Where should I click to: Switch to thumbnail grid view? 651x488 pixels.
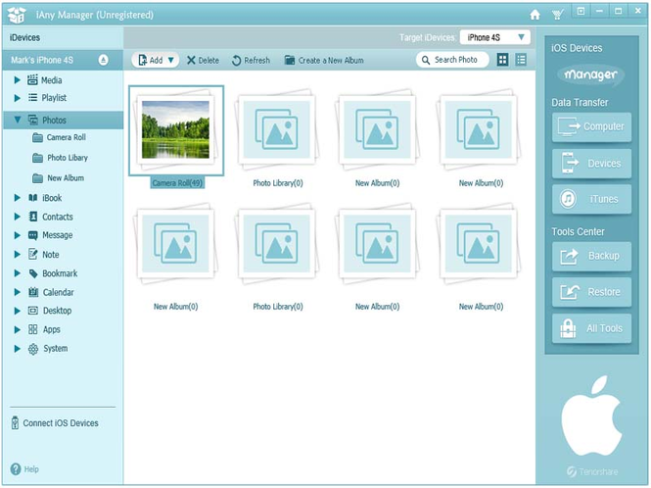[x=502, y=60]
